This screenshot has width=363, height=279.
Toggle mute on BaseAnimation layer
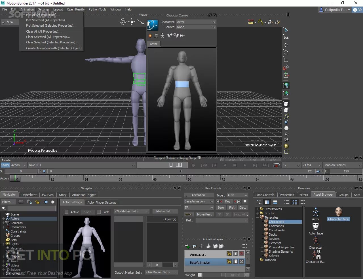(242, 262)
